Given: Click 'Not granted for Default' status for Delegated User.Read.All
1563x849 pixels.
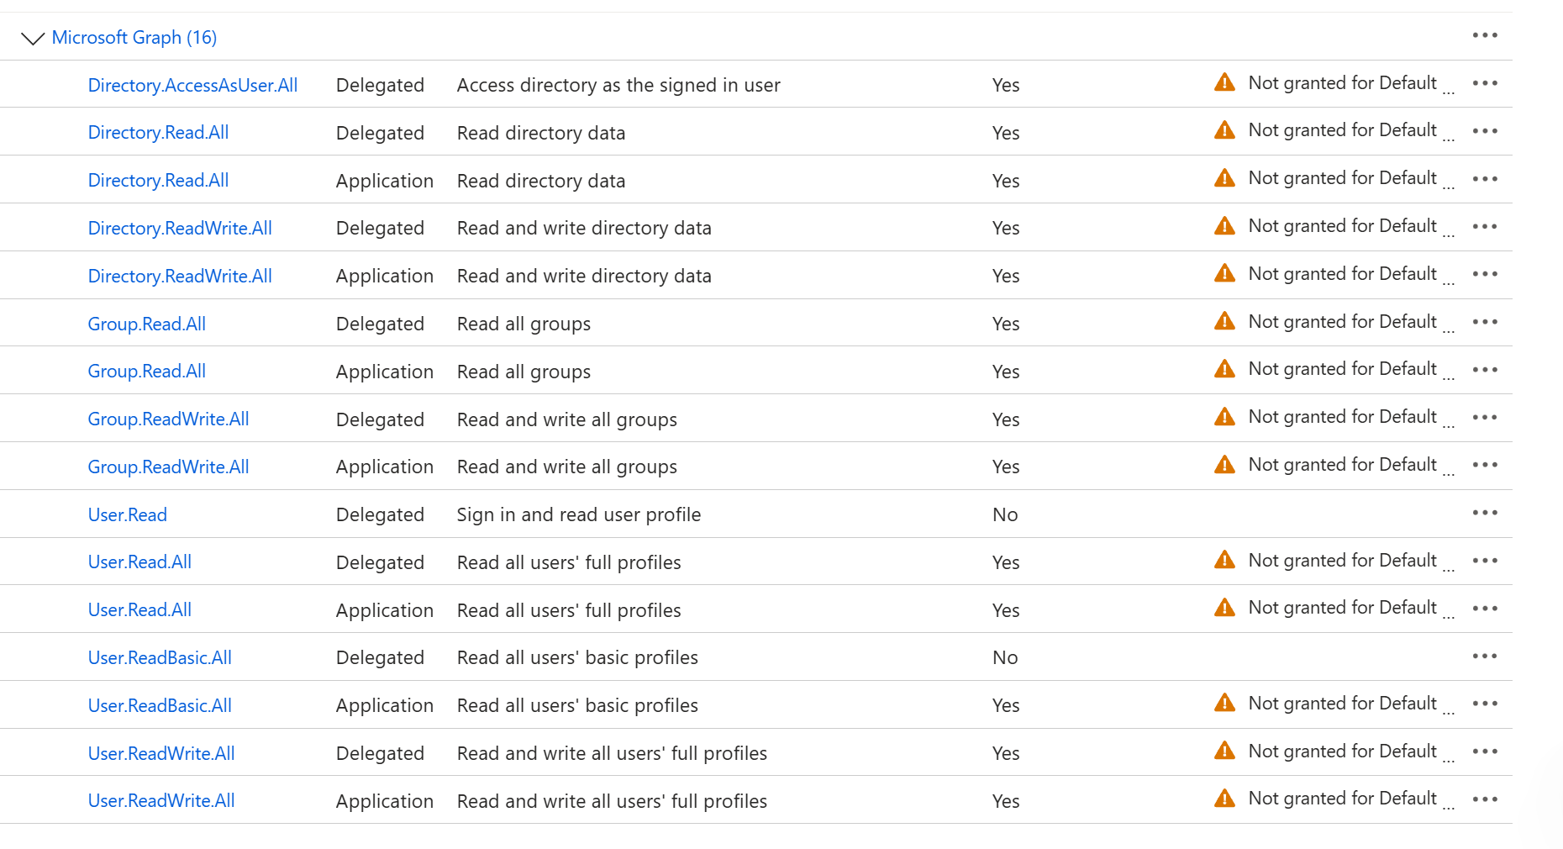Looking at the screenshot, I should 1343,561.
